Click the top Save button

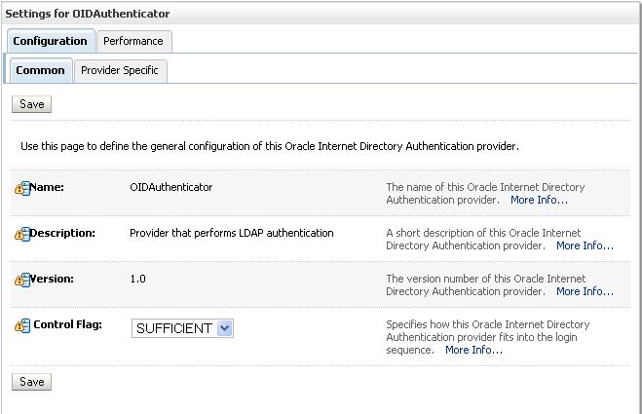point(31,104)
